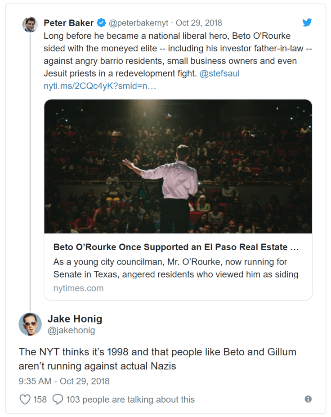Open the Beto O'Rourke article headline
The image size is (331, 417).
(176, 247)
